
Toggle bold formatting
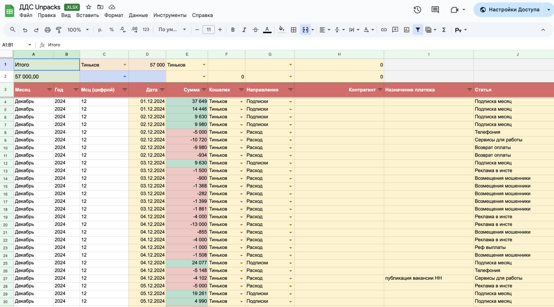point(233,30)
